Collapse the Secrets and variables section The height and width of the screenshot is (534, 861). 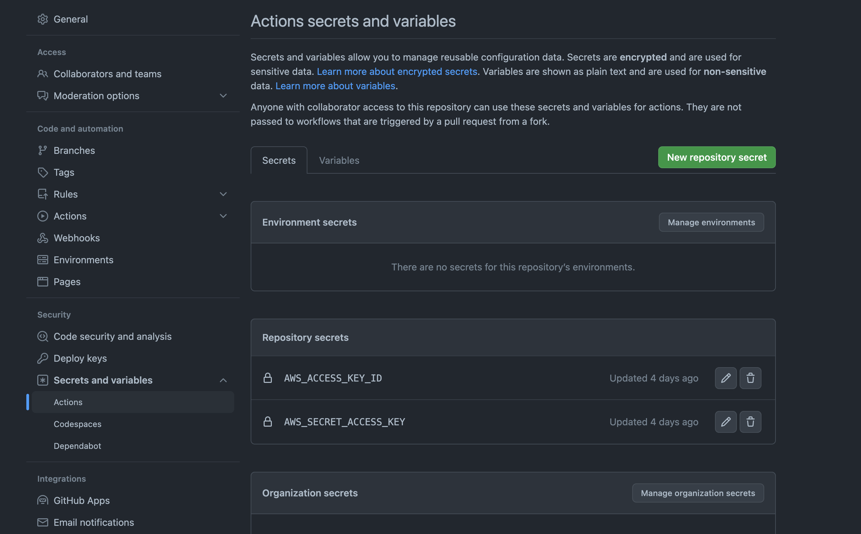tap(223, 381)
